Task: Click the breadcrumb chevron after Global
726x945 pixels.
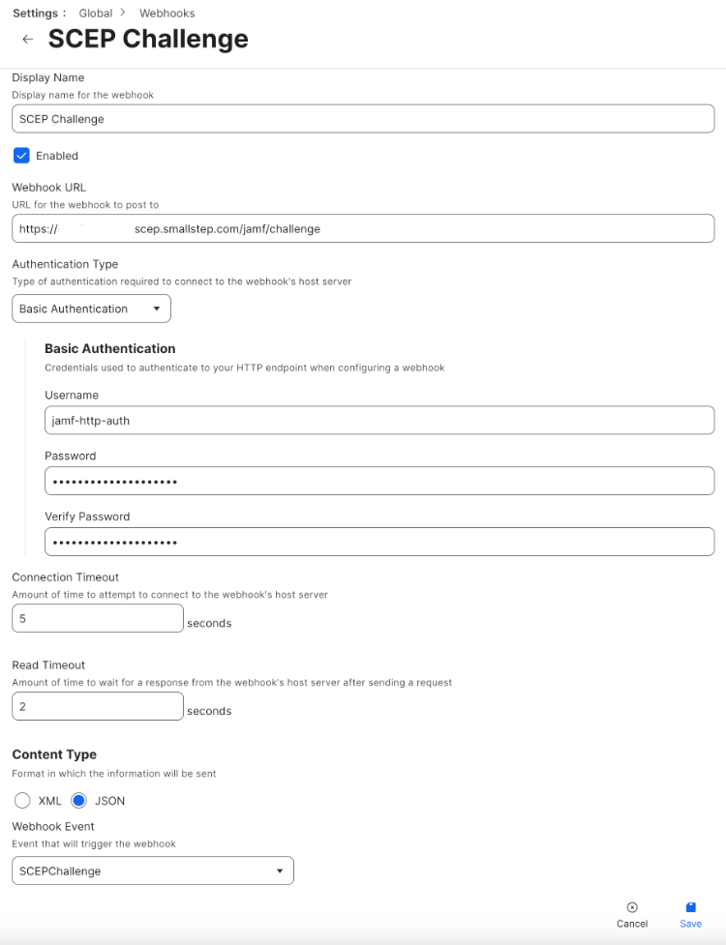Action: pos(123,13)
